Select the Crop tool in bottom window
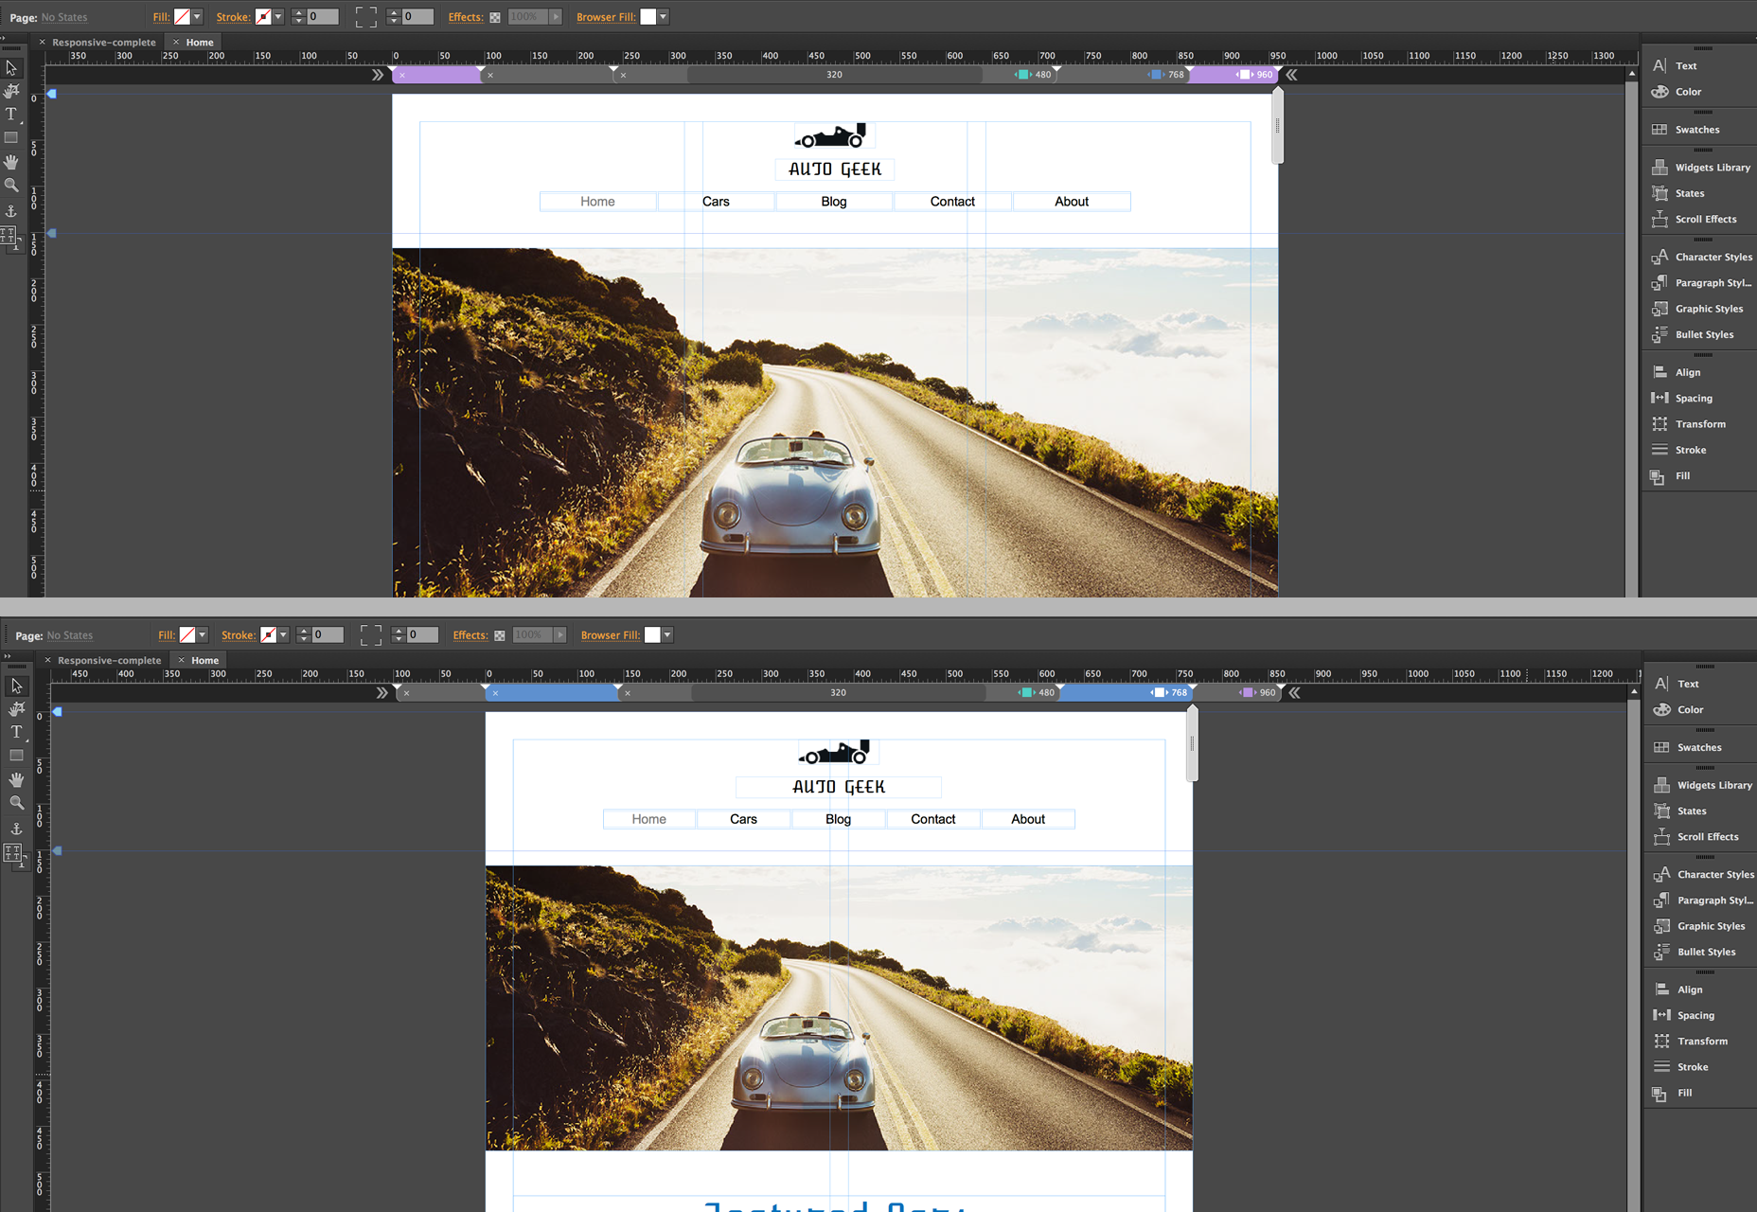 point(16,708)
